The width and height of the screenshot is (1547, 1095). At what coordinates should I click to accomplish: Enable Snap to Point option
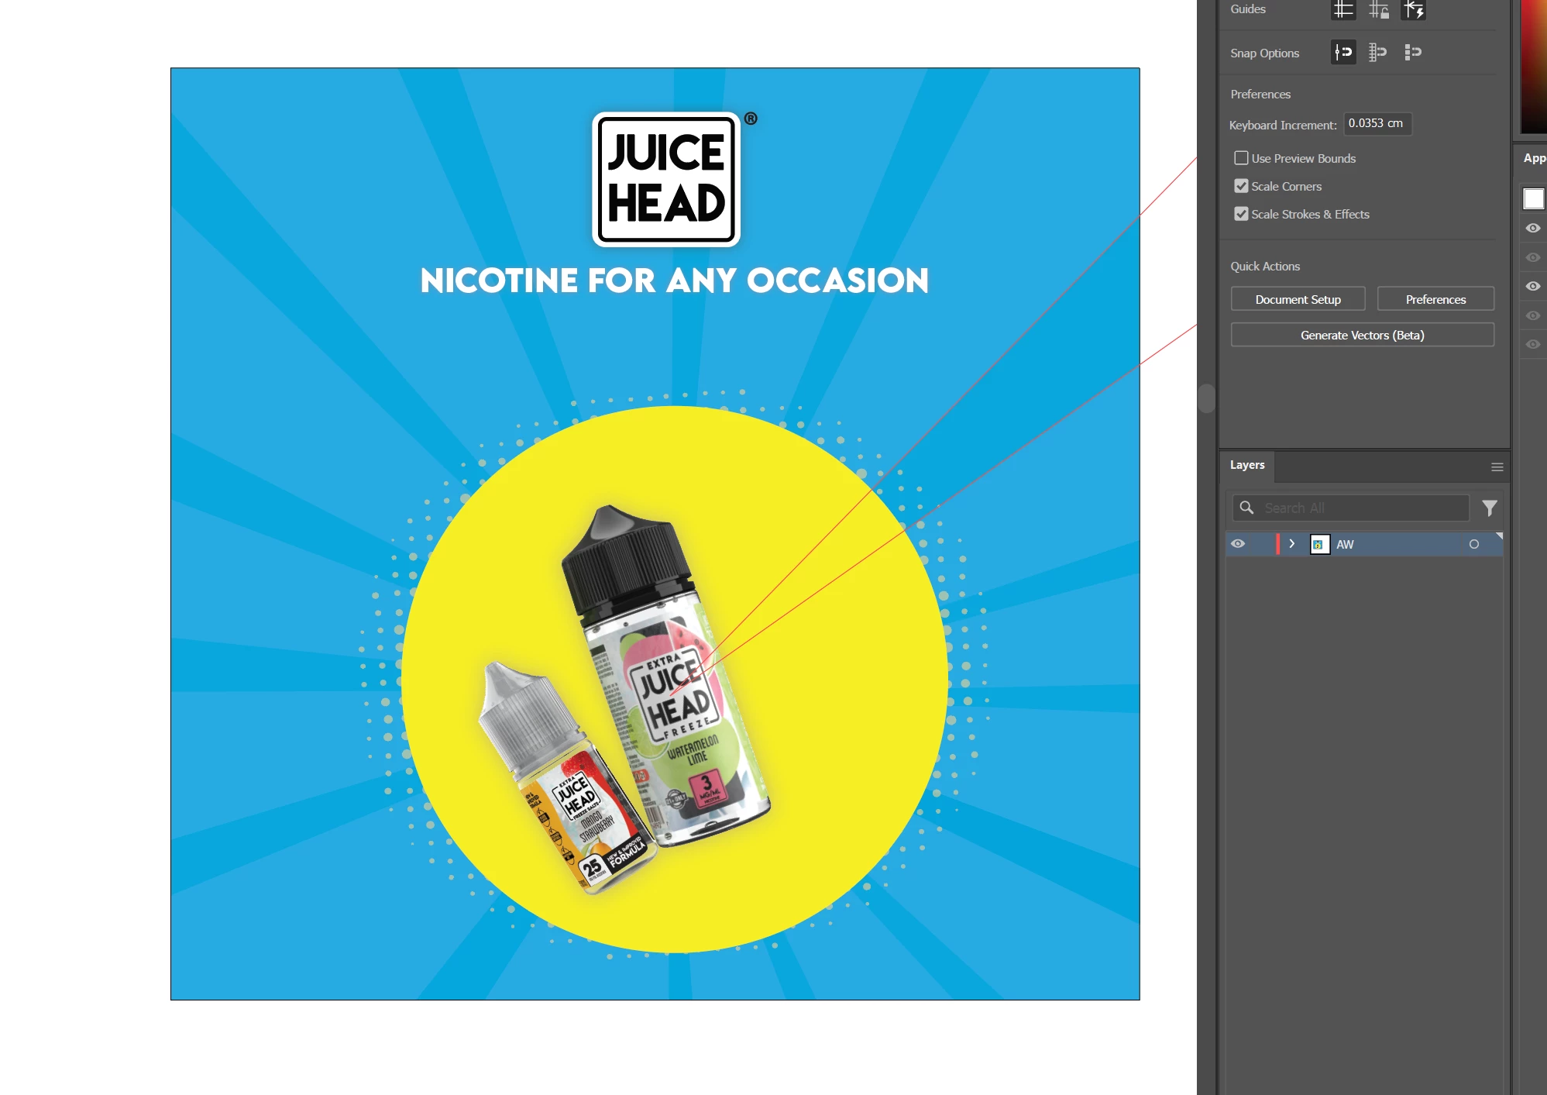click(1343, 52)
